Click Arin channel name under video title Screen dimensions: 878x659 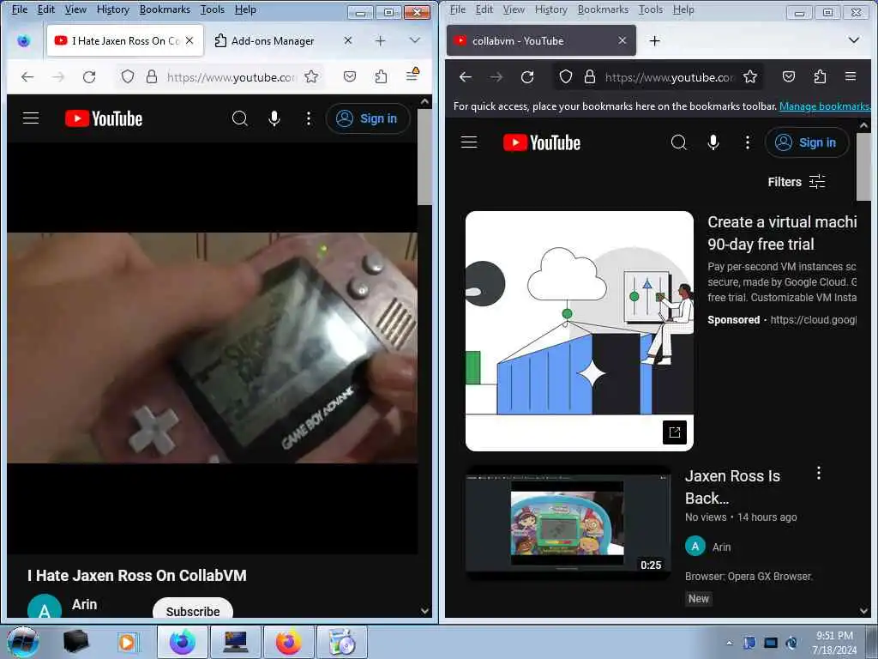click(x=85, y=604)
